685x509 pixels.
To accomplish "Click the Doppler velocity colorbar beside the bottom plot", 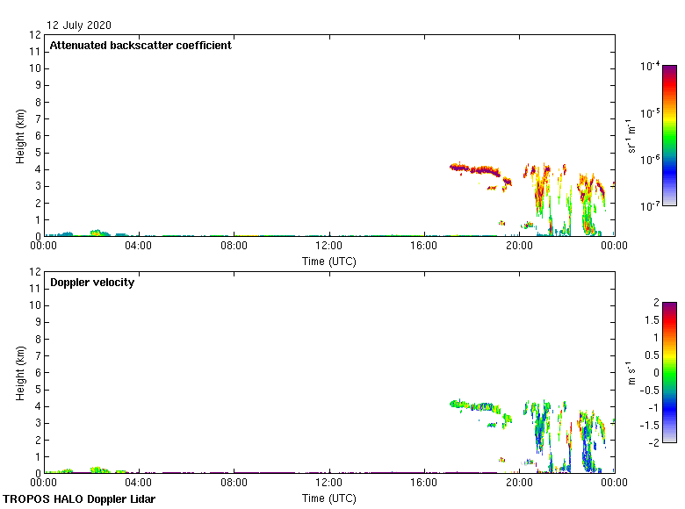I will 669,372.
